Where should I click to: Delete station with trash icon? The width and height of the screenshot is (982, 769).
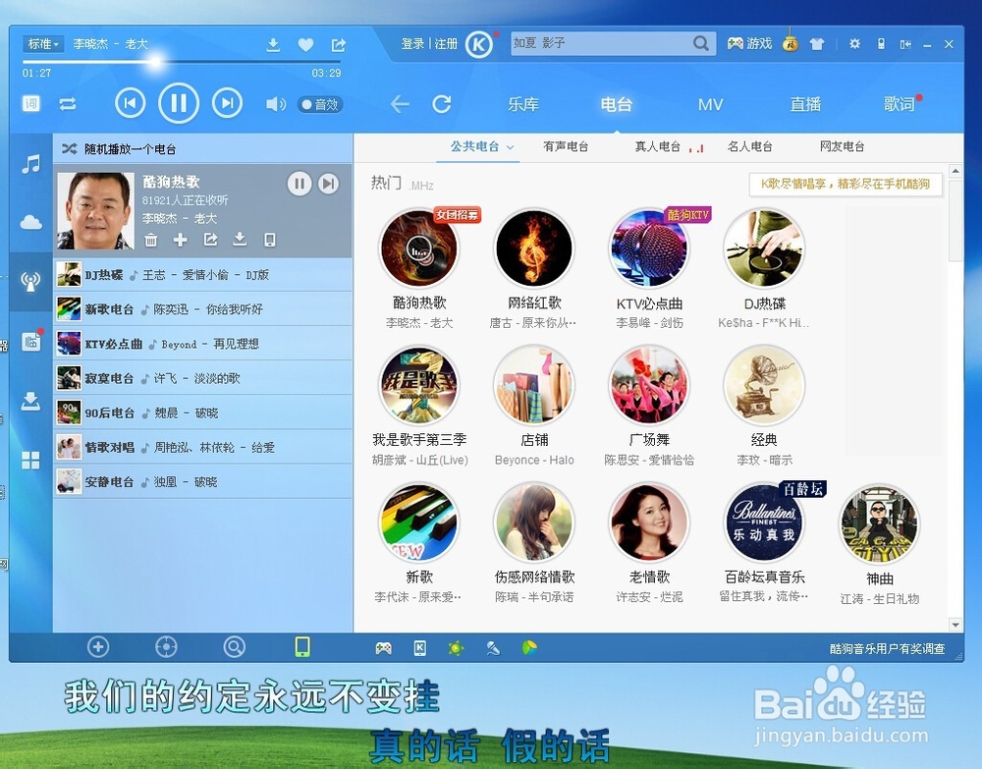tap(151, 240)
